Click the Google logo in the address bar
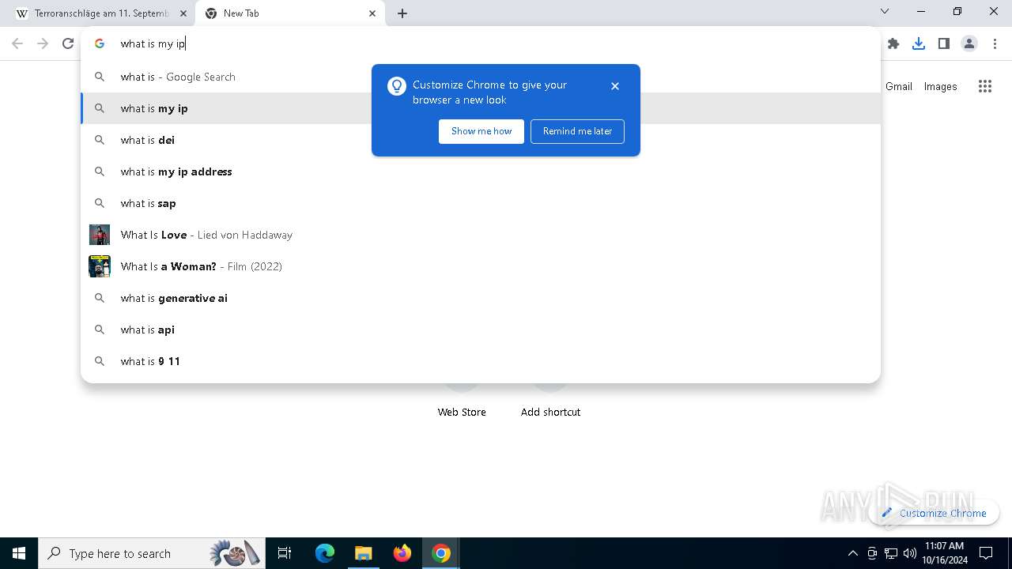1012x569 pixels. point(100,44)
